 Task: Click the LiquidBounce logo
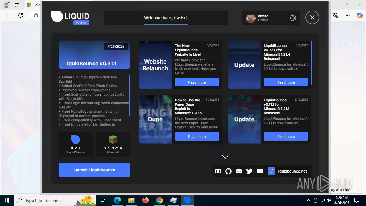[71, 17]
